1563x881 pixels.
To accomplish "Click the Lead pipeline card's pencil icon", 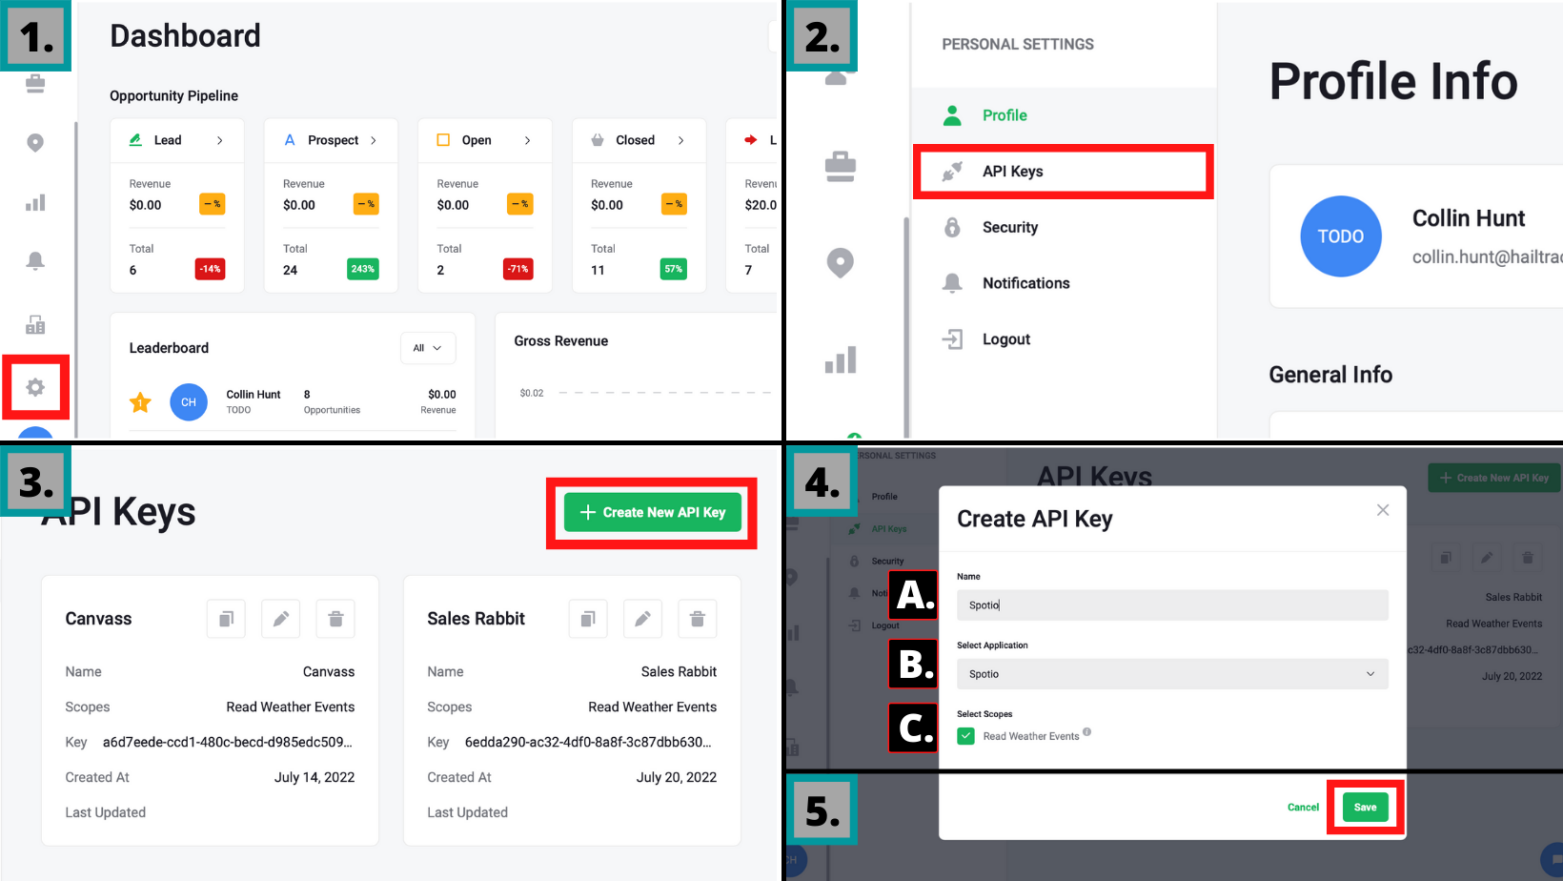I will pos(135,140).
